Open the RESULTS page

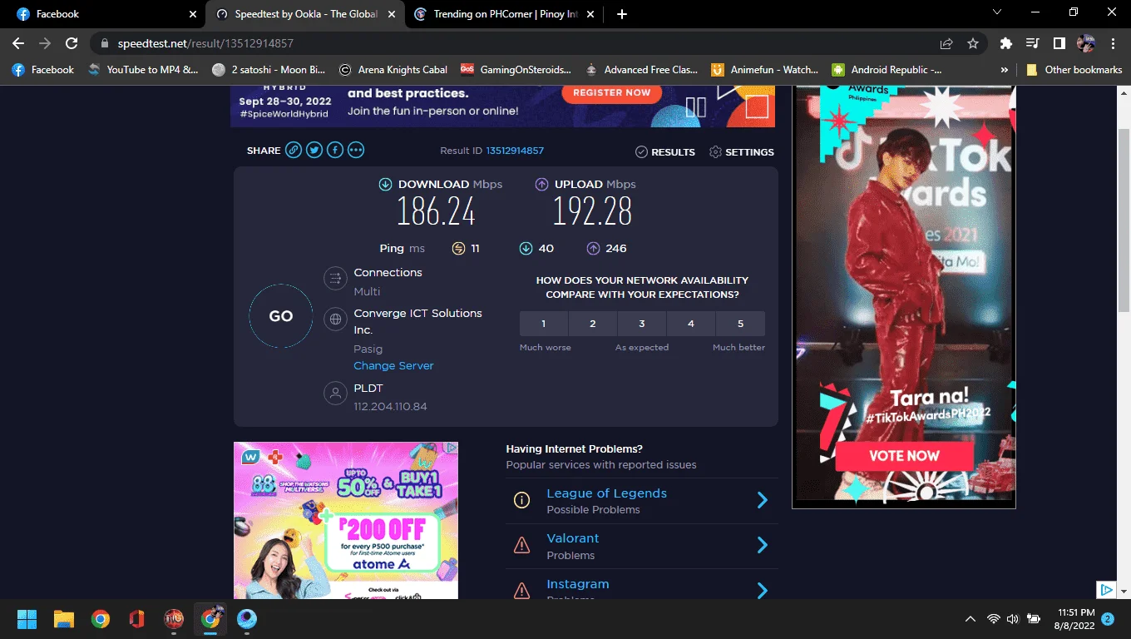coord(665,151)
